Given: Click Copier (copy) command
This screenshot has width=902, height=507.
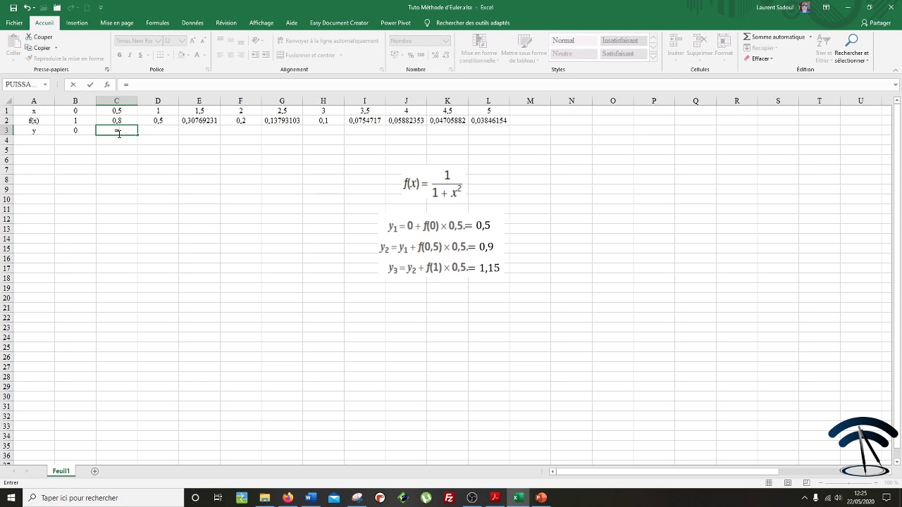Looking at the screenshot, I should (x=38, y=48).
